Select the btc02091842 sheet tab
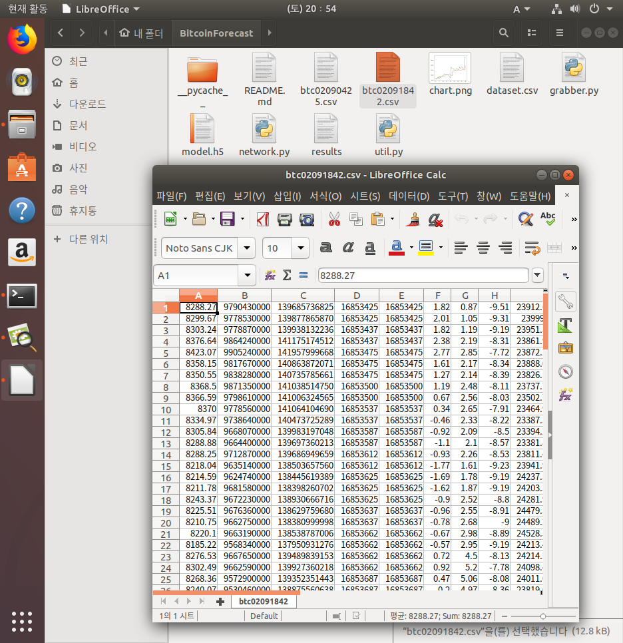623x643 pixels. point(264,601)
